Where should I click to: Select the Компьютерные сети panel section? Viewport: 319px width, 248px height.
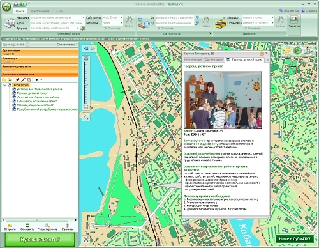(40, 68)
